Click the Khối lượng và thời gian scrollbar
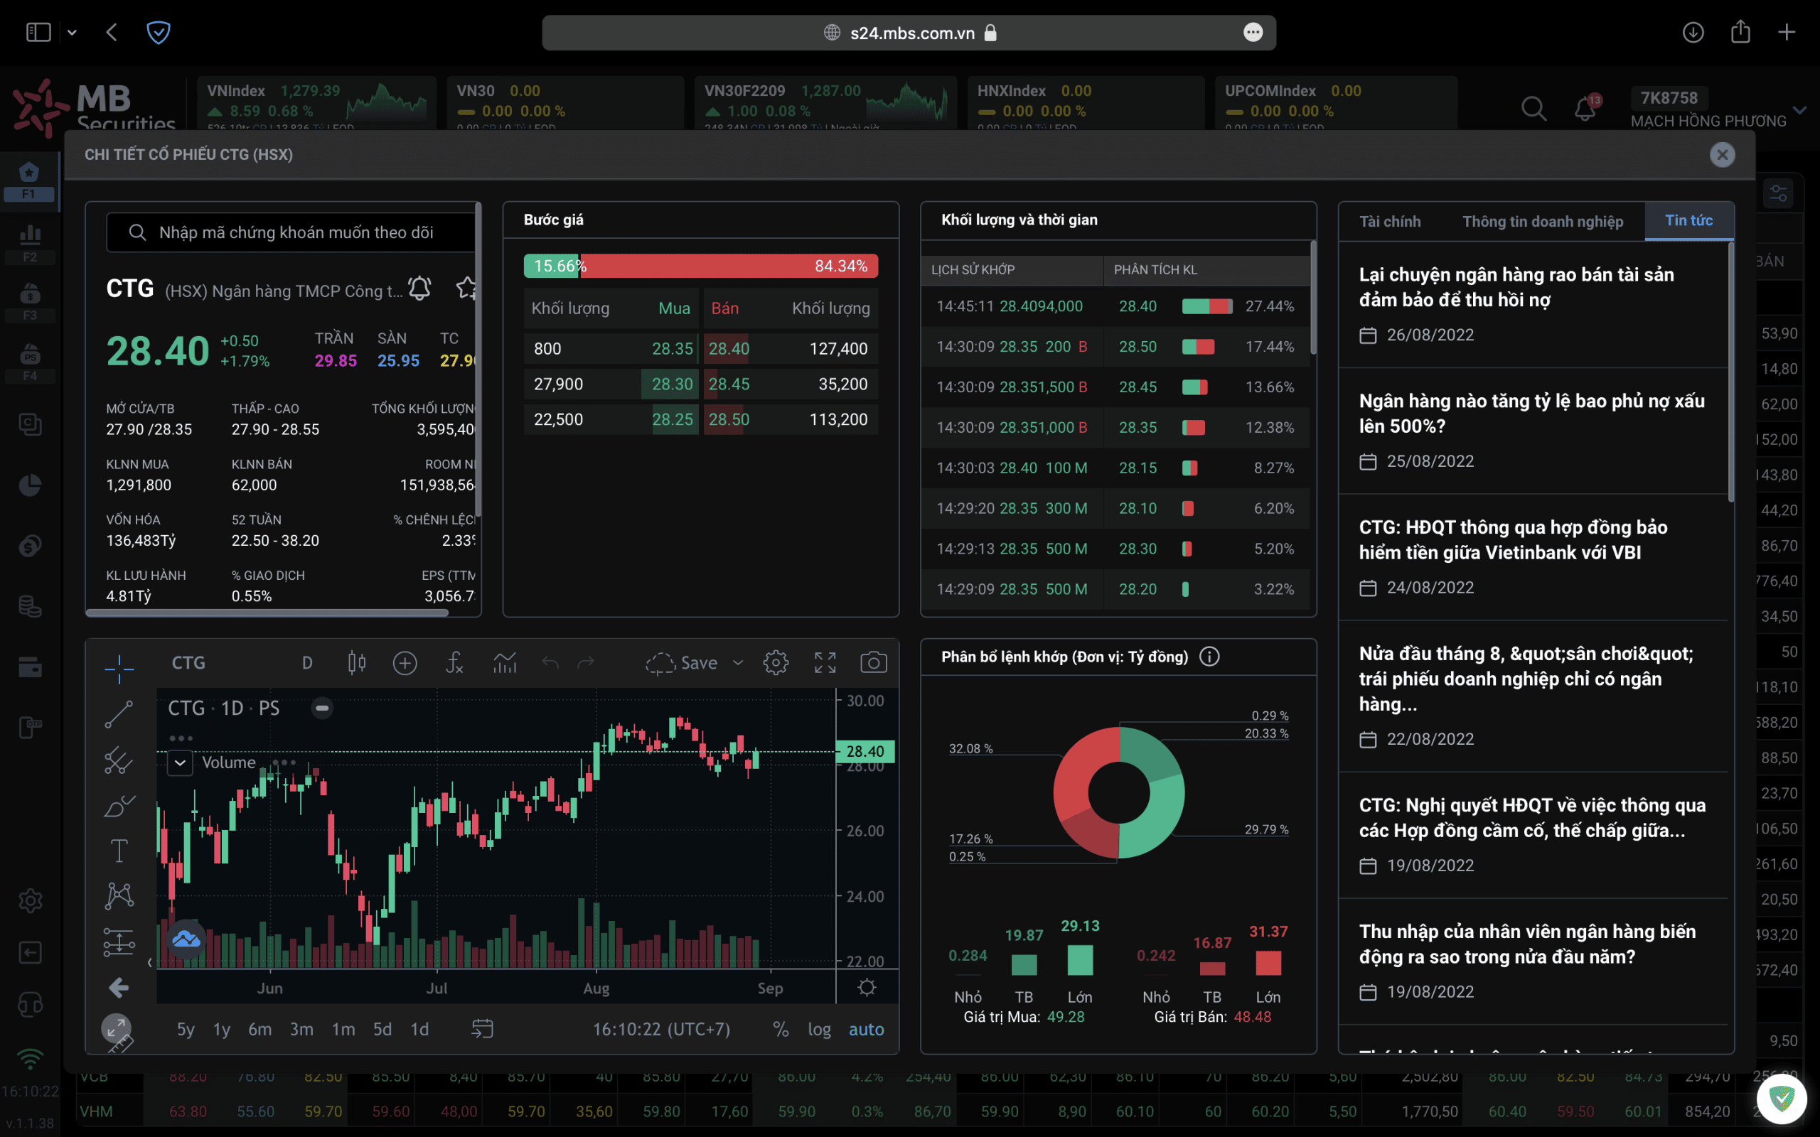 (x=1313, y=297)
